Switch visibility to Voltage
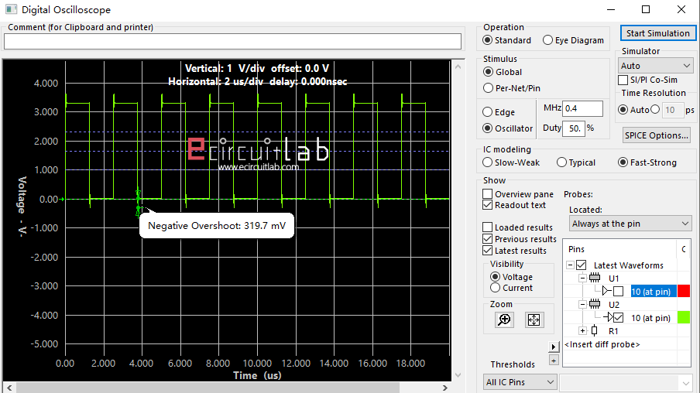The height and width of the screenshot is (393, 700). (x=495, y=277)
